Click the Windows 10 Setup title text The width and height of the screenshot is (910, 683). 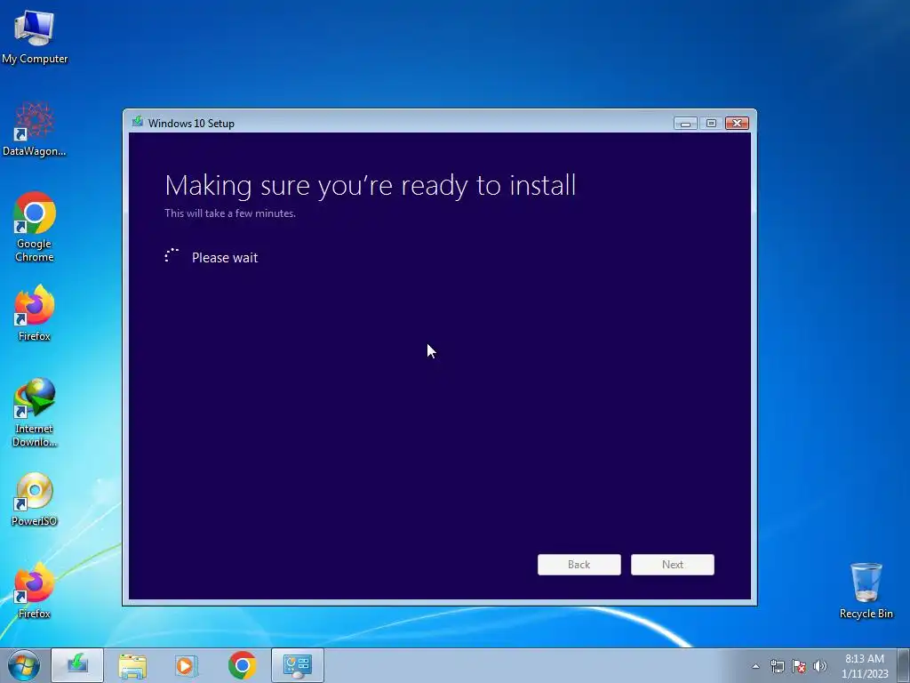pos(191,123)
